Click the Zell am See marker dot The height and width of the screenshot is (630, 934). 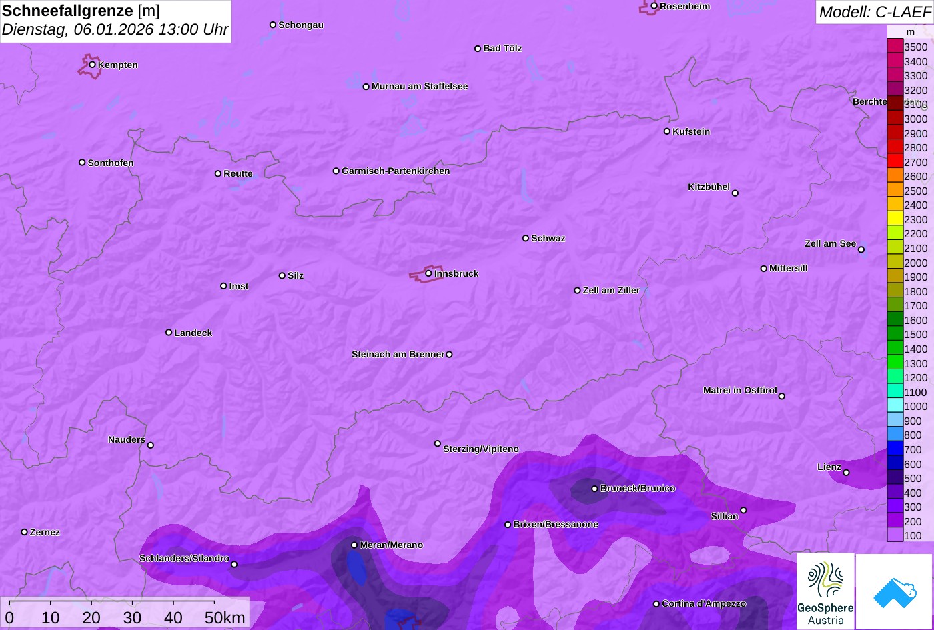tap(861, 250)
